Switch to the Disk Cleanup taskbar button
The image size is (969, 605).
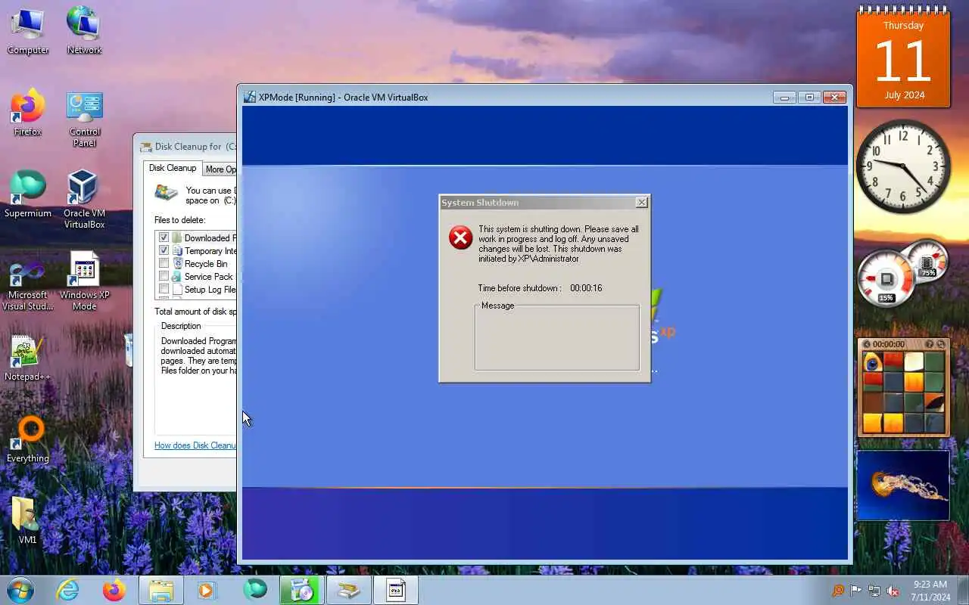point(349,590)
